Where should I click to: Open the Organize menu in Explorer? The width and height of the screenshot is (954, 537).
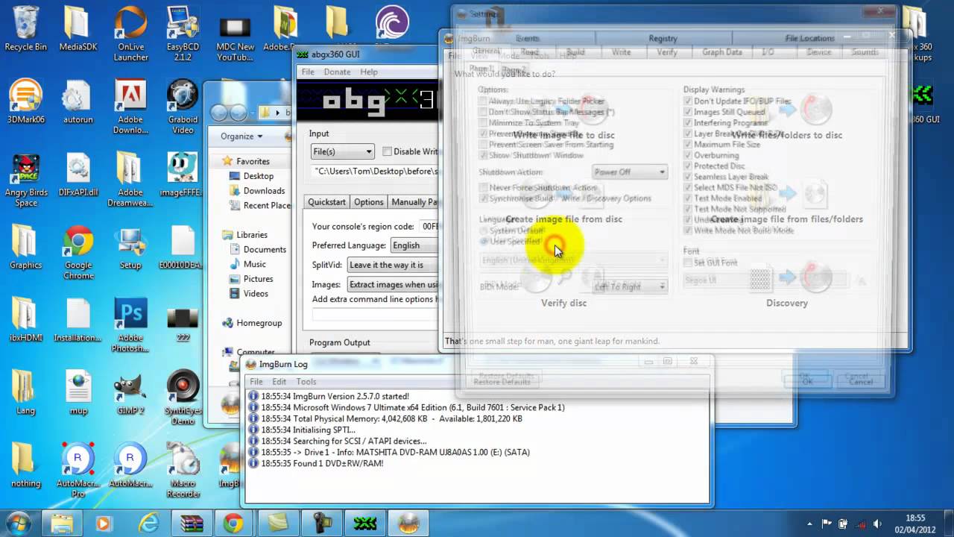coord(241,136)
